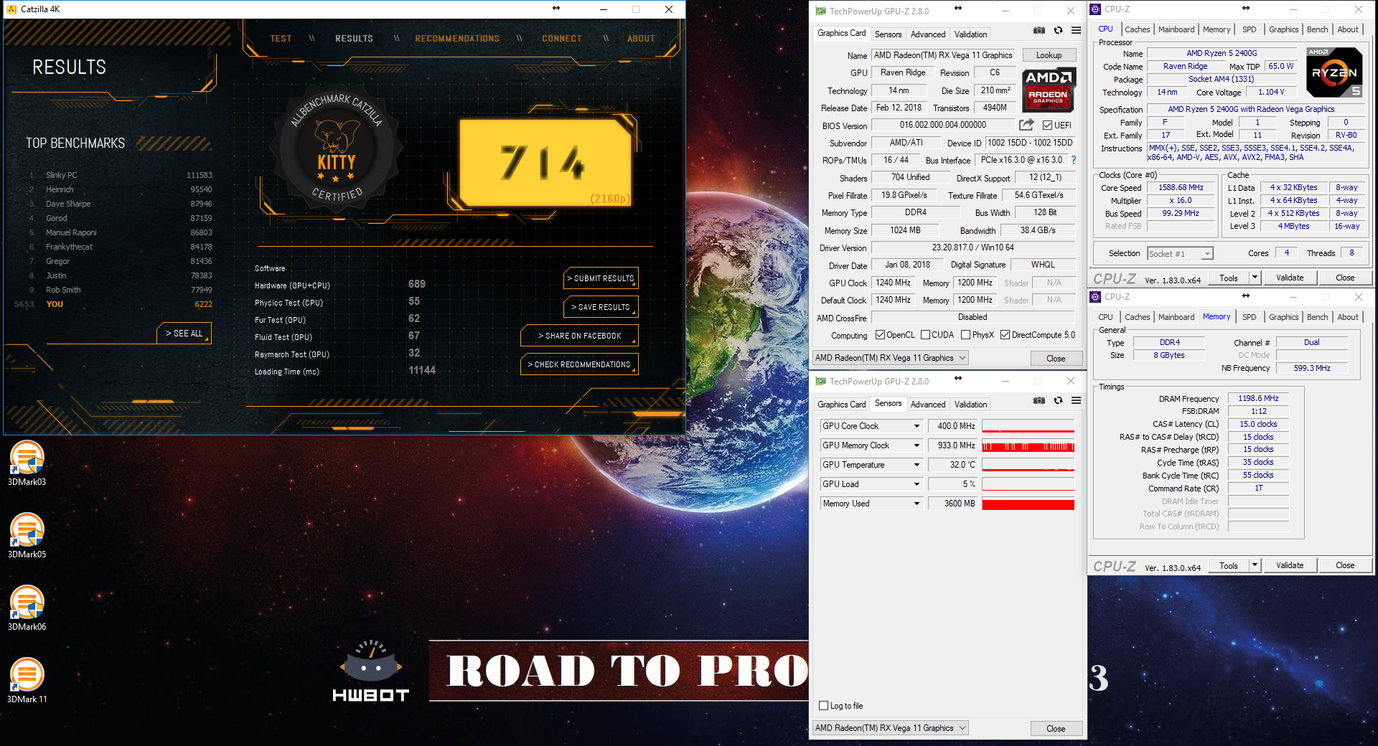The height and width of the screenshot is (746, 1378).
Task: Click SHARE ON FACEBOOK in Catzilla
Action: [580, 336]
